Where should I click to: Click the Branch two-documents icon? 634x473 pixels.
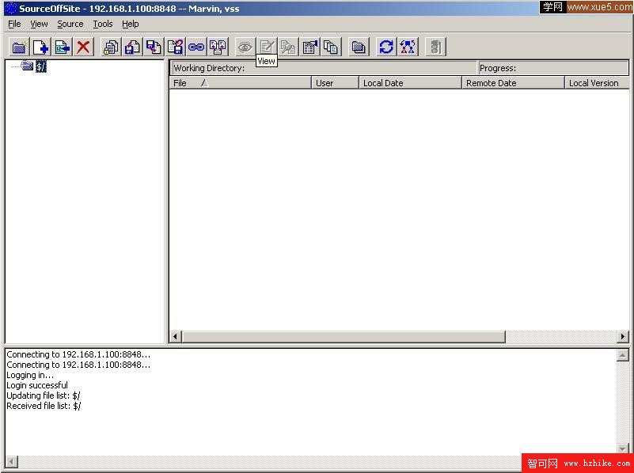point(218,47)
